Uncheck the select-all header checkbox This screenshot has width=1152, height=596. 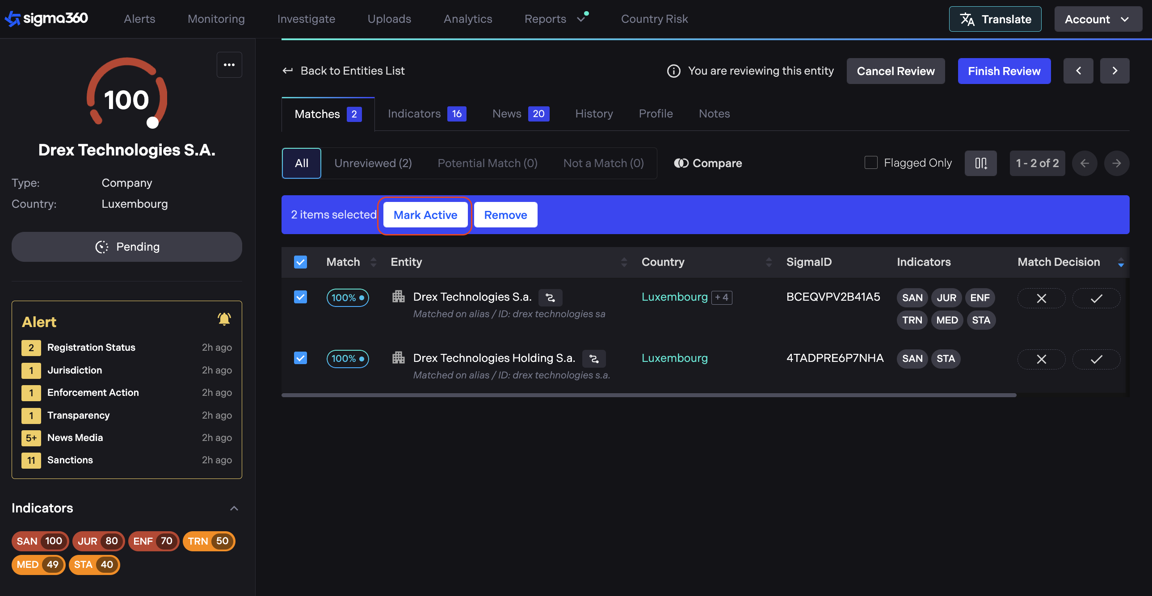301,262
